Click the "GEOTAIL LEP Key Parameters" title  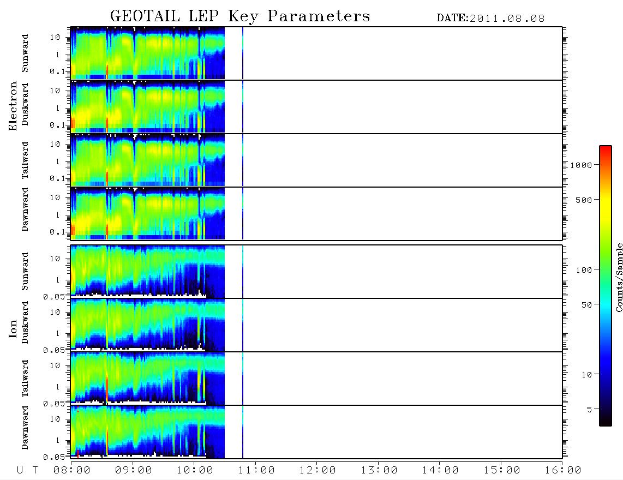tap(240, 16)
